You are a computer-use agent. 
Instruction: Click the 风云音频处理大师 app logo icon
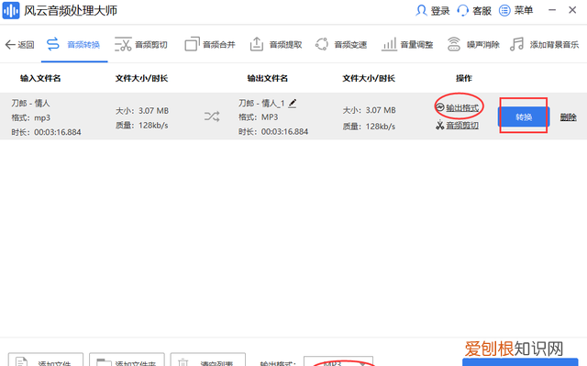(11, 10)
